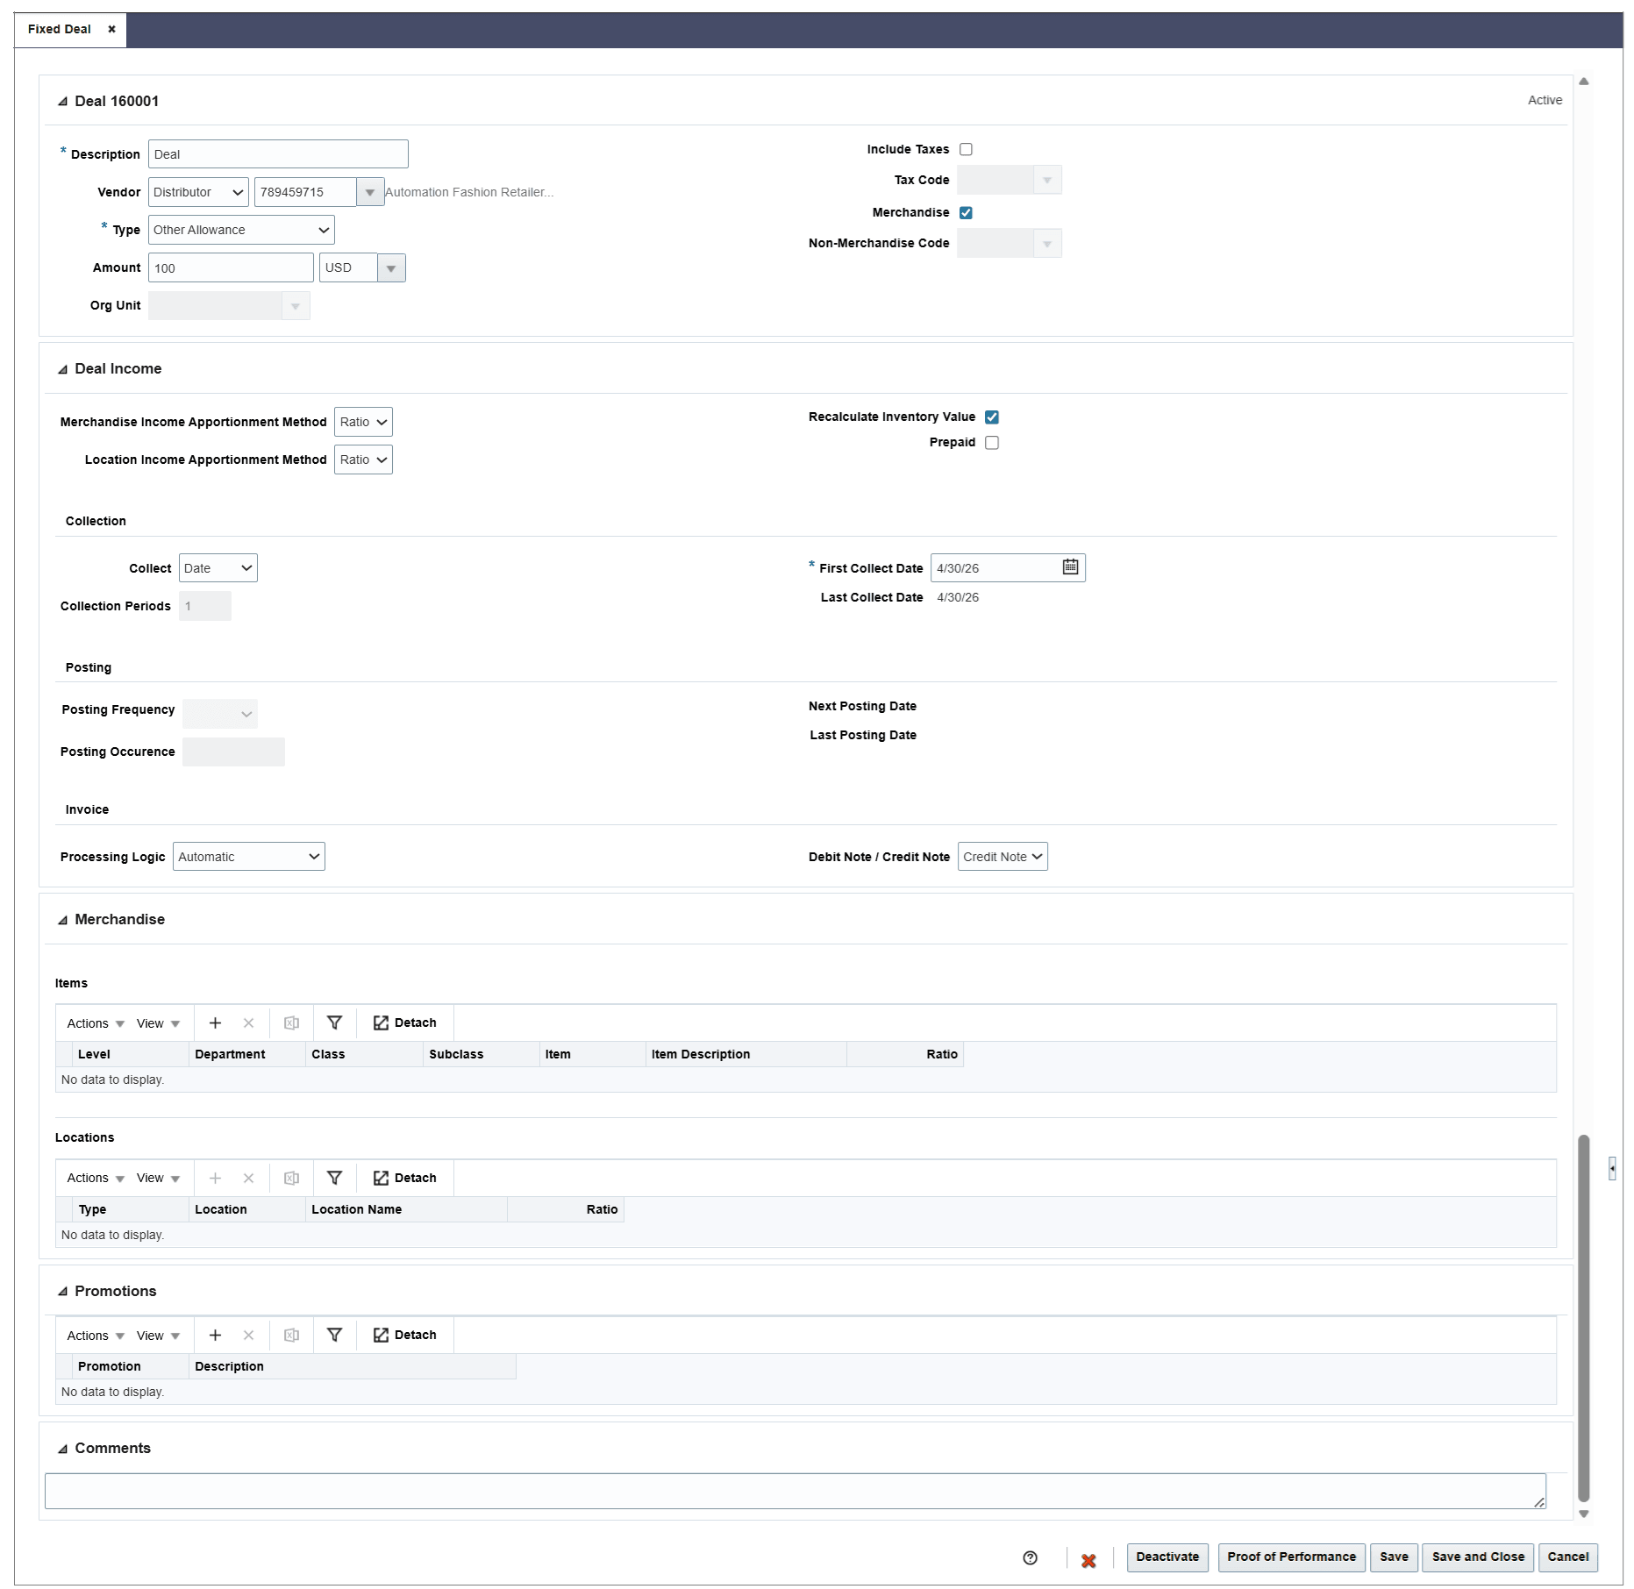The height and width of the screenshot is (1589, 1634).
Task: Open the Vendor type Distributor dropdown
Action: 198,192
